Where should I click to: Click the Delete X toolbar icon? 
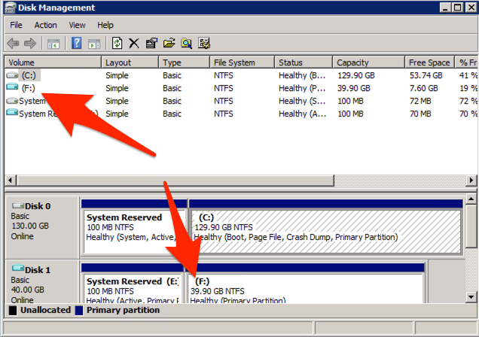pyautogui.click(x=134, y=44)
